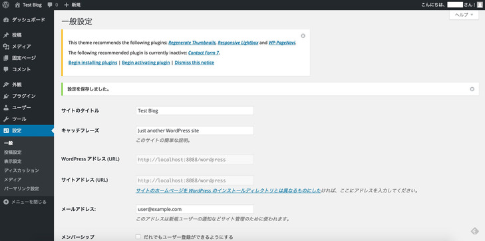Collapse menu via メニューを閉じる arrow icon
485x241 pixels.
click(x=6, y=202)
